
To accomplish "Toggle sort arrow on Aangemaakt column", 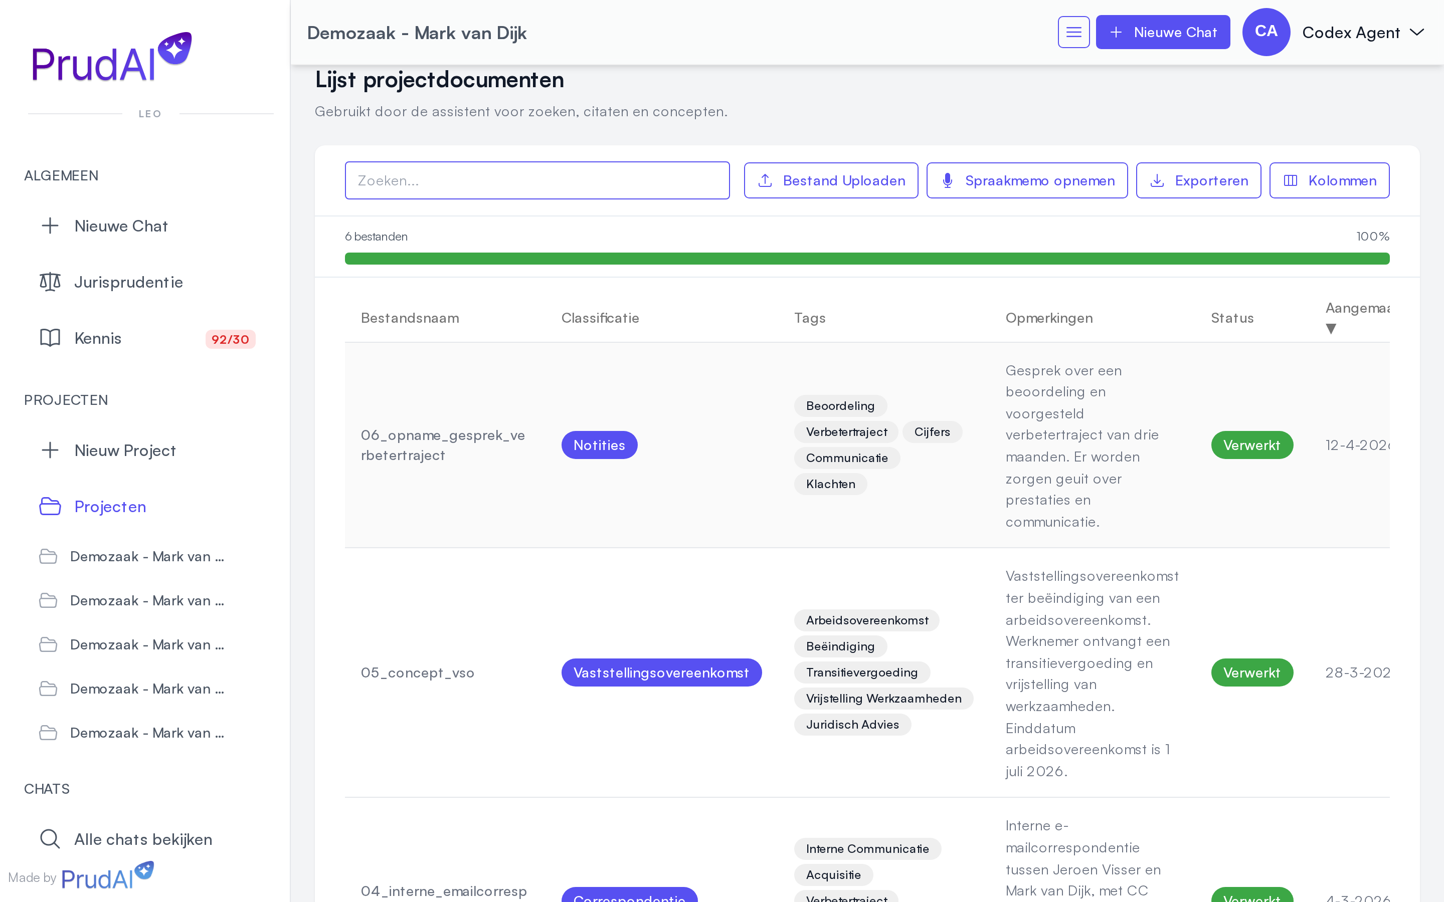I will (1331, 329).
